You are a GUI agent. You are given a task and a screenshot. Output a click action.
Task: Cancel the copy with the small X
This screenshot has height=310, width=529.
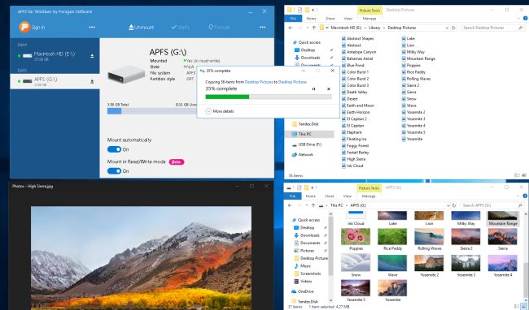(328, 88)
